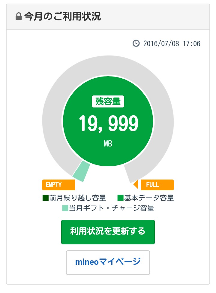The image size is (216, 293).
Task: Click the 2016/07/08 17:06 timestamp text
Action: 172,44
